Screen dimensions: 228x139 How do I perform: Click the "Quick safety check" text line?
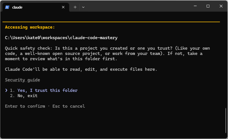click(107, 48)
